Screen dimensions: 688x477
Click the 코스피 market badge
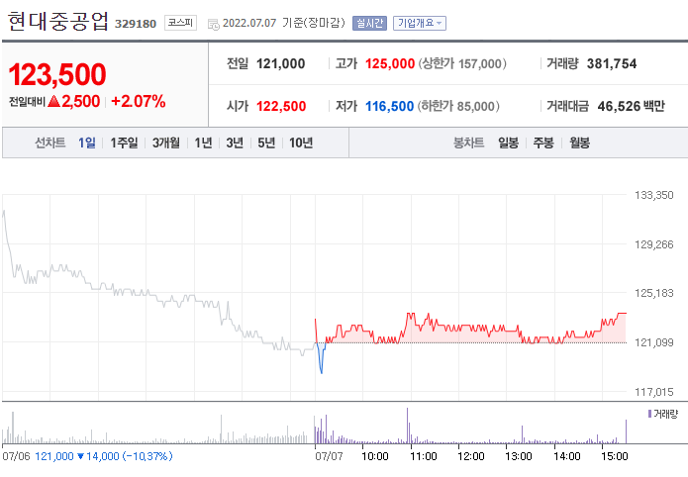tap(180, 23)
